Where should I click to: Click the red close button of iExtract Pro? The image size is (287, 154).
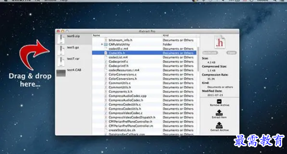[x=58, y=31]
